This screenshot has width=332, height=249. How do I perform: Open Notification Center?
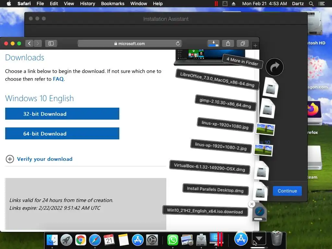click(x=321, y=4)
